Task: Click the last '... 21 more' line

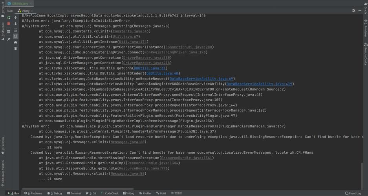Action: point(50,179)
